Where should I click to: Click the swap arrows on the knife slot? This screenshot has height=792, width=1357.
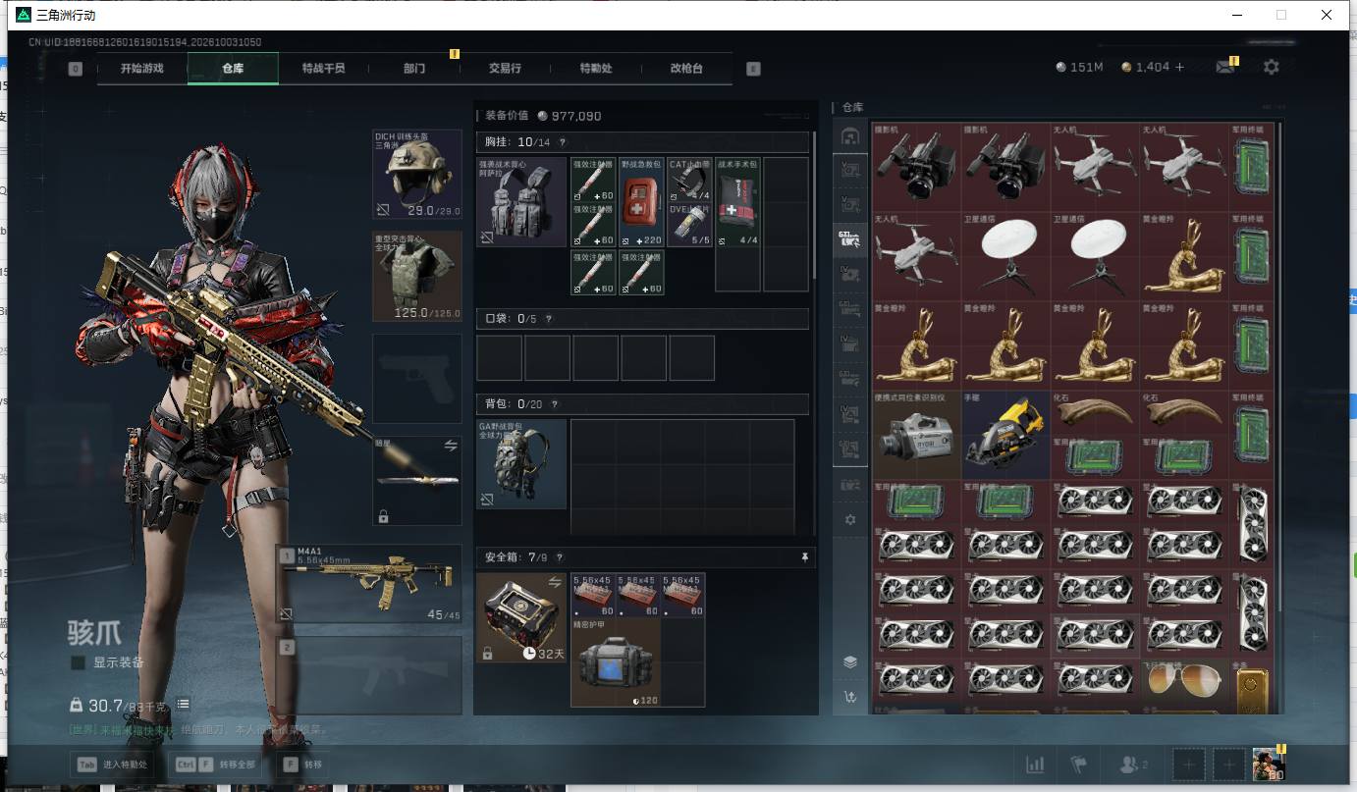click(x=451, y=446)
